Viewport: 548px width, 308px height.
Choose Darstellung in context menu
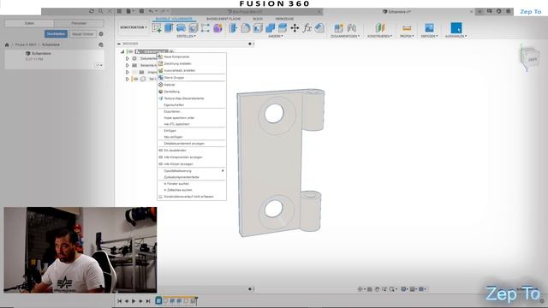click(x=192, y=92)
